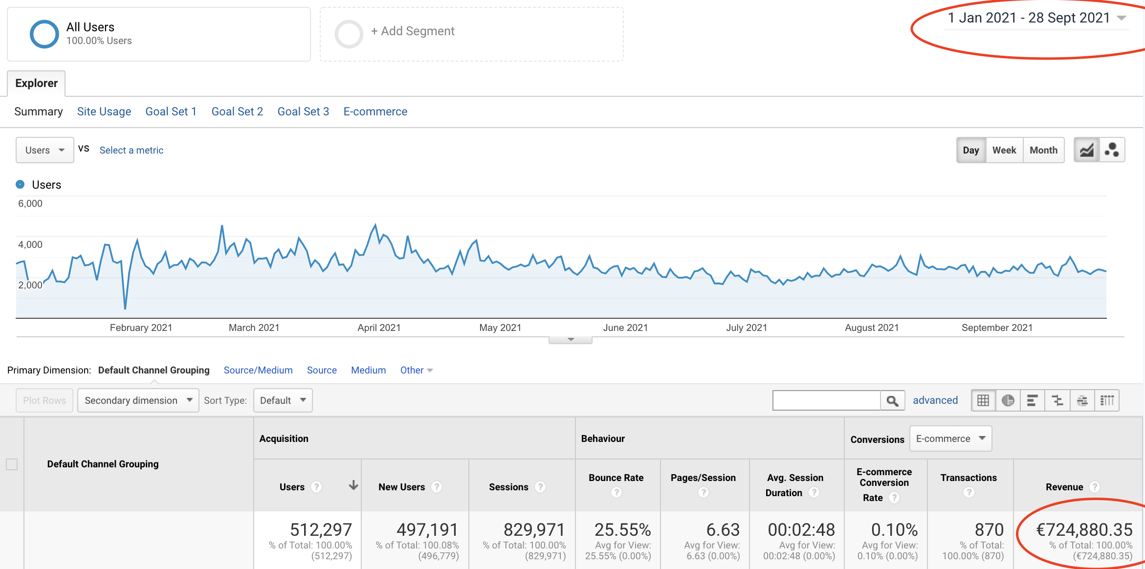This screenshot has width=1145, height=569.
Task: Switch to motion chart icon
Action: click(x=1112, y=150)
